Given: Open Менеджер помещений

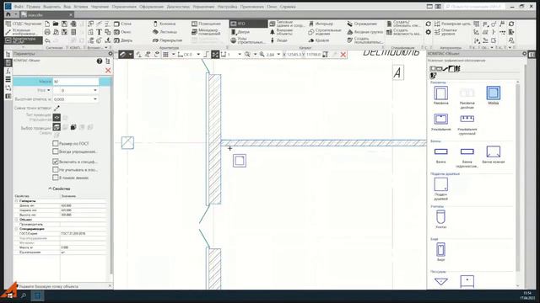Looking at the screenshot, I should pyautogui.click(x=206, y=32).
